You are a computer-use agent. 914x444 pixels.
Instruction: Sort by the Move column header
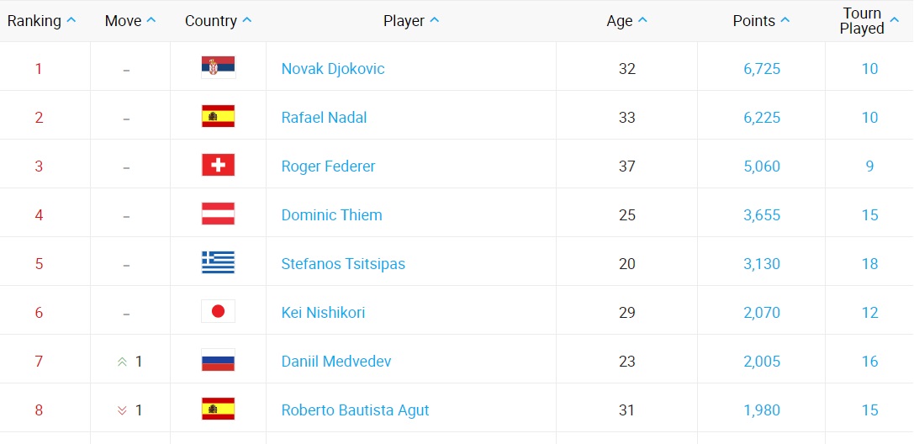pyautogui.click(x=130, y=21)
